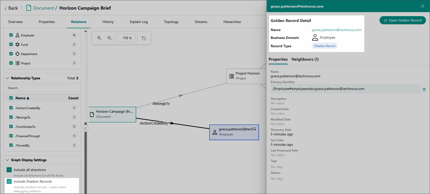Copy the primary identifier with the clipboard icon

tap(424, 89)
